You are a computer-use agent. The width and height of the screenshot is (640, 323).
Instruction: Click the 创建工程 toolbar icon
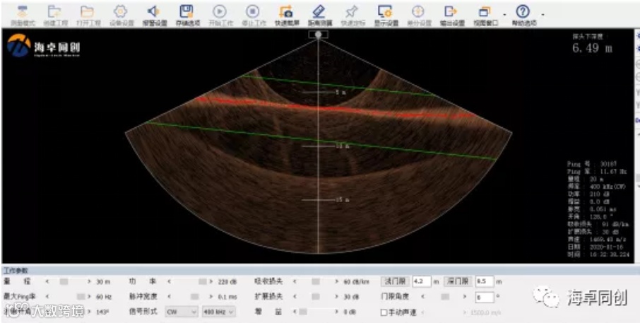click(55, 12)
